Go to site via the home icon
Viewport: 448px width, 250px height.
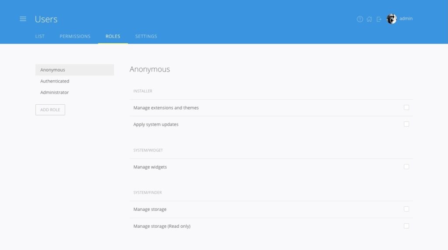(369, 19)
